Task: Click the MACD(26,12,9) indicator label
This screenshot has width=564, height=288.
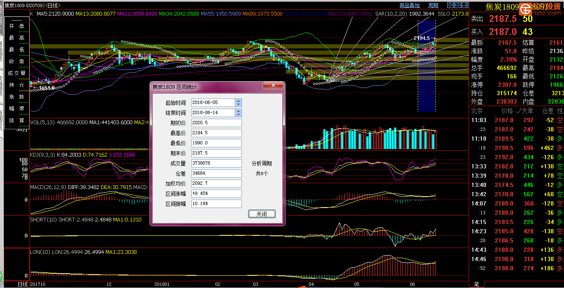Action: point(48,187)
